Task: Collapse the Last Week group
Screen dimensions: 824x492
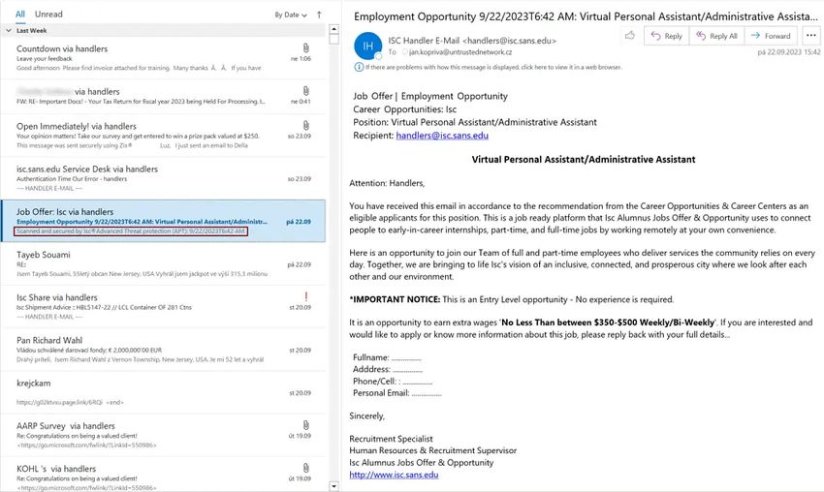Action: (9, 30)
